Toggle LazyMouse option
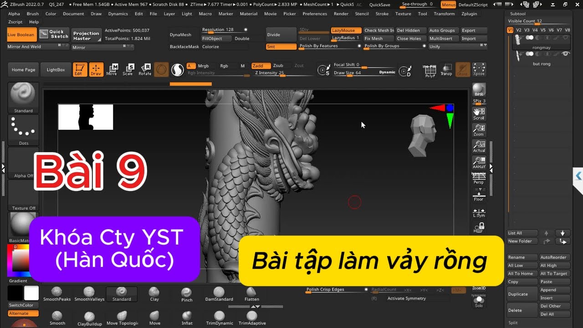The width and height of the screenshot is (583, 328). 346,31
